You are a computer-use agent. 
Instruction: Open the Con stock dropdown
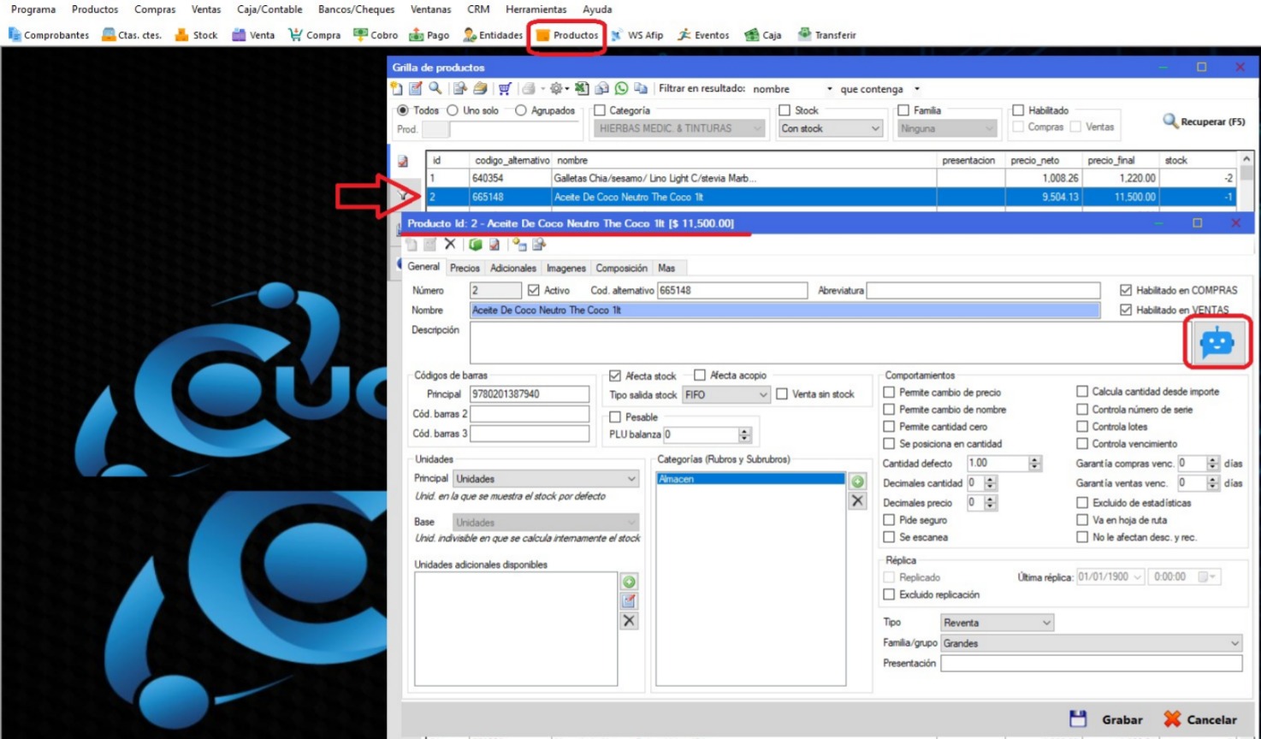(x=831, y=128)
